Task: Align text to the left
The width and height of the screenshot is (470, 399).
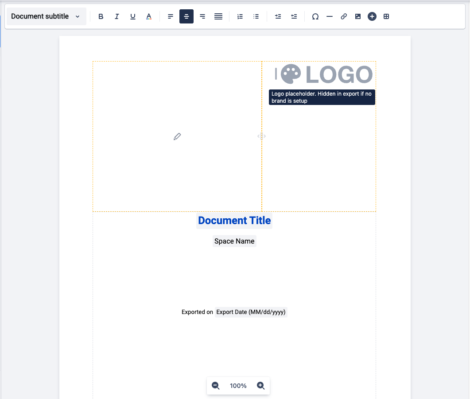Action: [171, 16]
